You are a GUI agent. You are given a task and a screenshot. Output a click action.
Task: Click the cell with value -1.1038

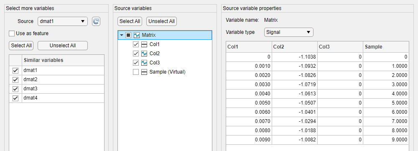(295, 56)
